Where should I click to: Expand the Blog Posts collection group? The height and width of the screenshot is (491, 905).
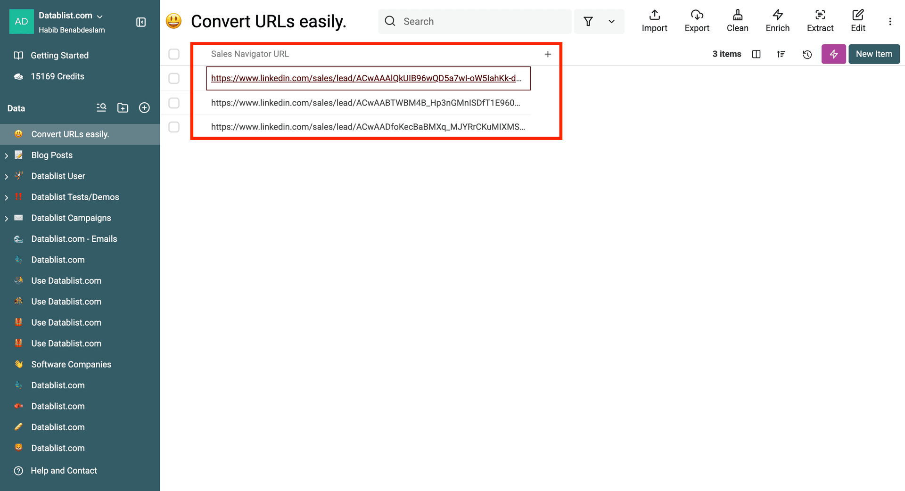pos(6,155)
